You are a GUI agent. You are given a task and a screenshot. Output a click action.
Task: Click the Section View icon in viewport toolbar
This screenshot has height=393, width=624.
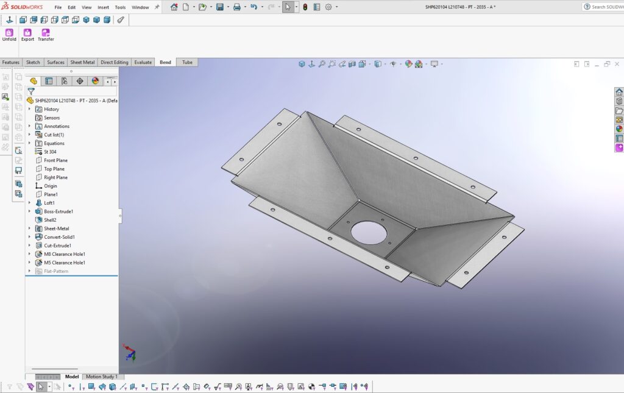point(352,63)
